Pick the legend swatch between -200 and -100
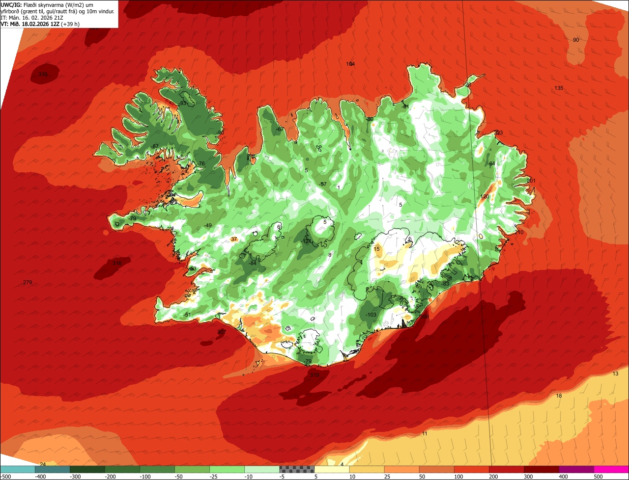 point(122,469)
